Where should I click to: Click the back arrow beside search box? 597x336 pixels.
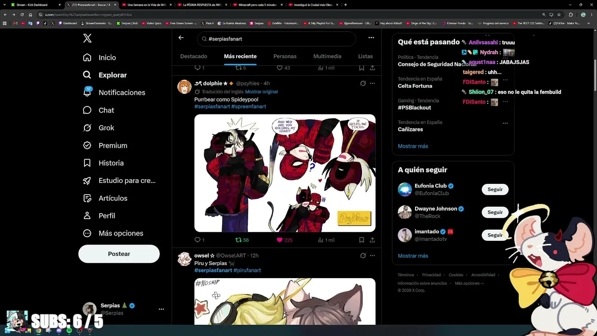(181, 38)
